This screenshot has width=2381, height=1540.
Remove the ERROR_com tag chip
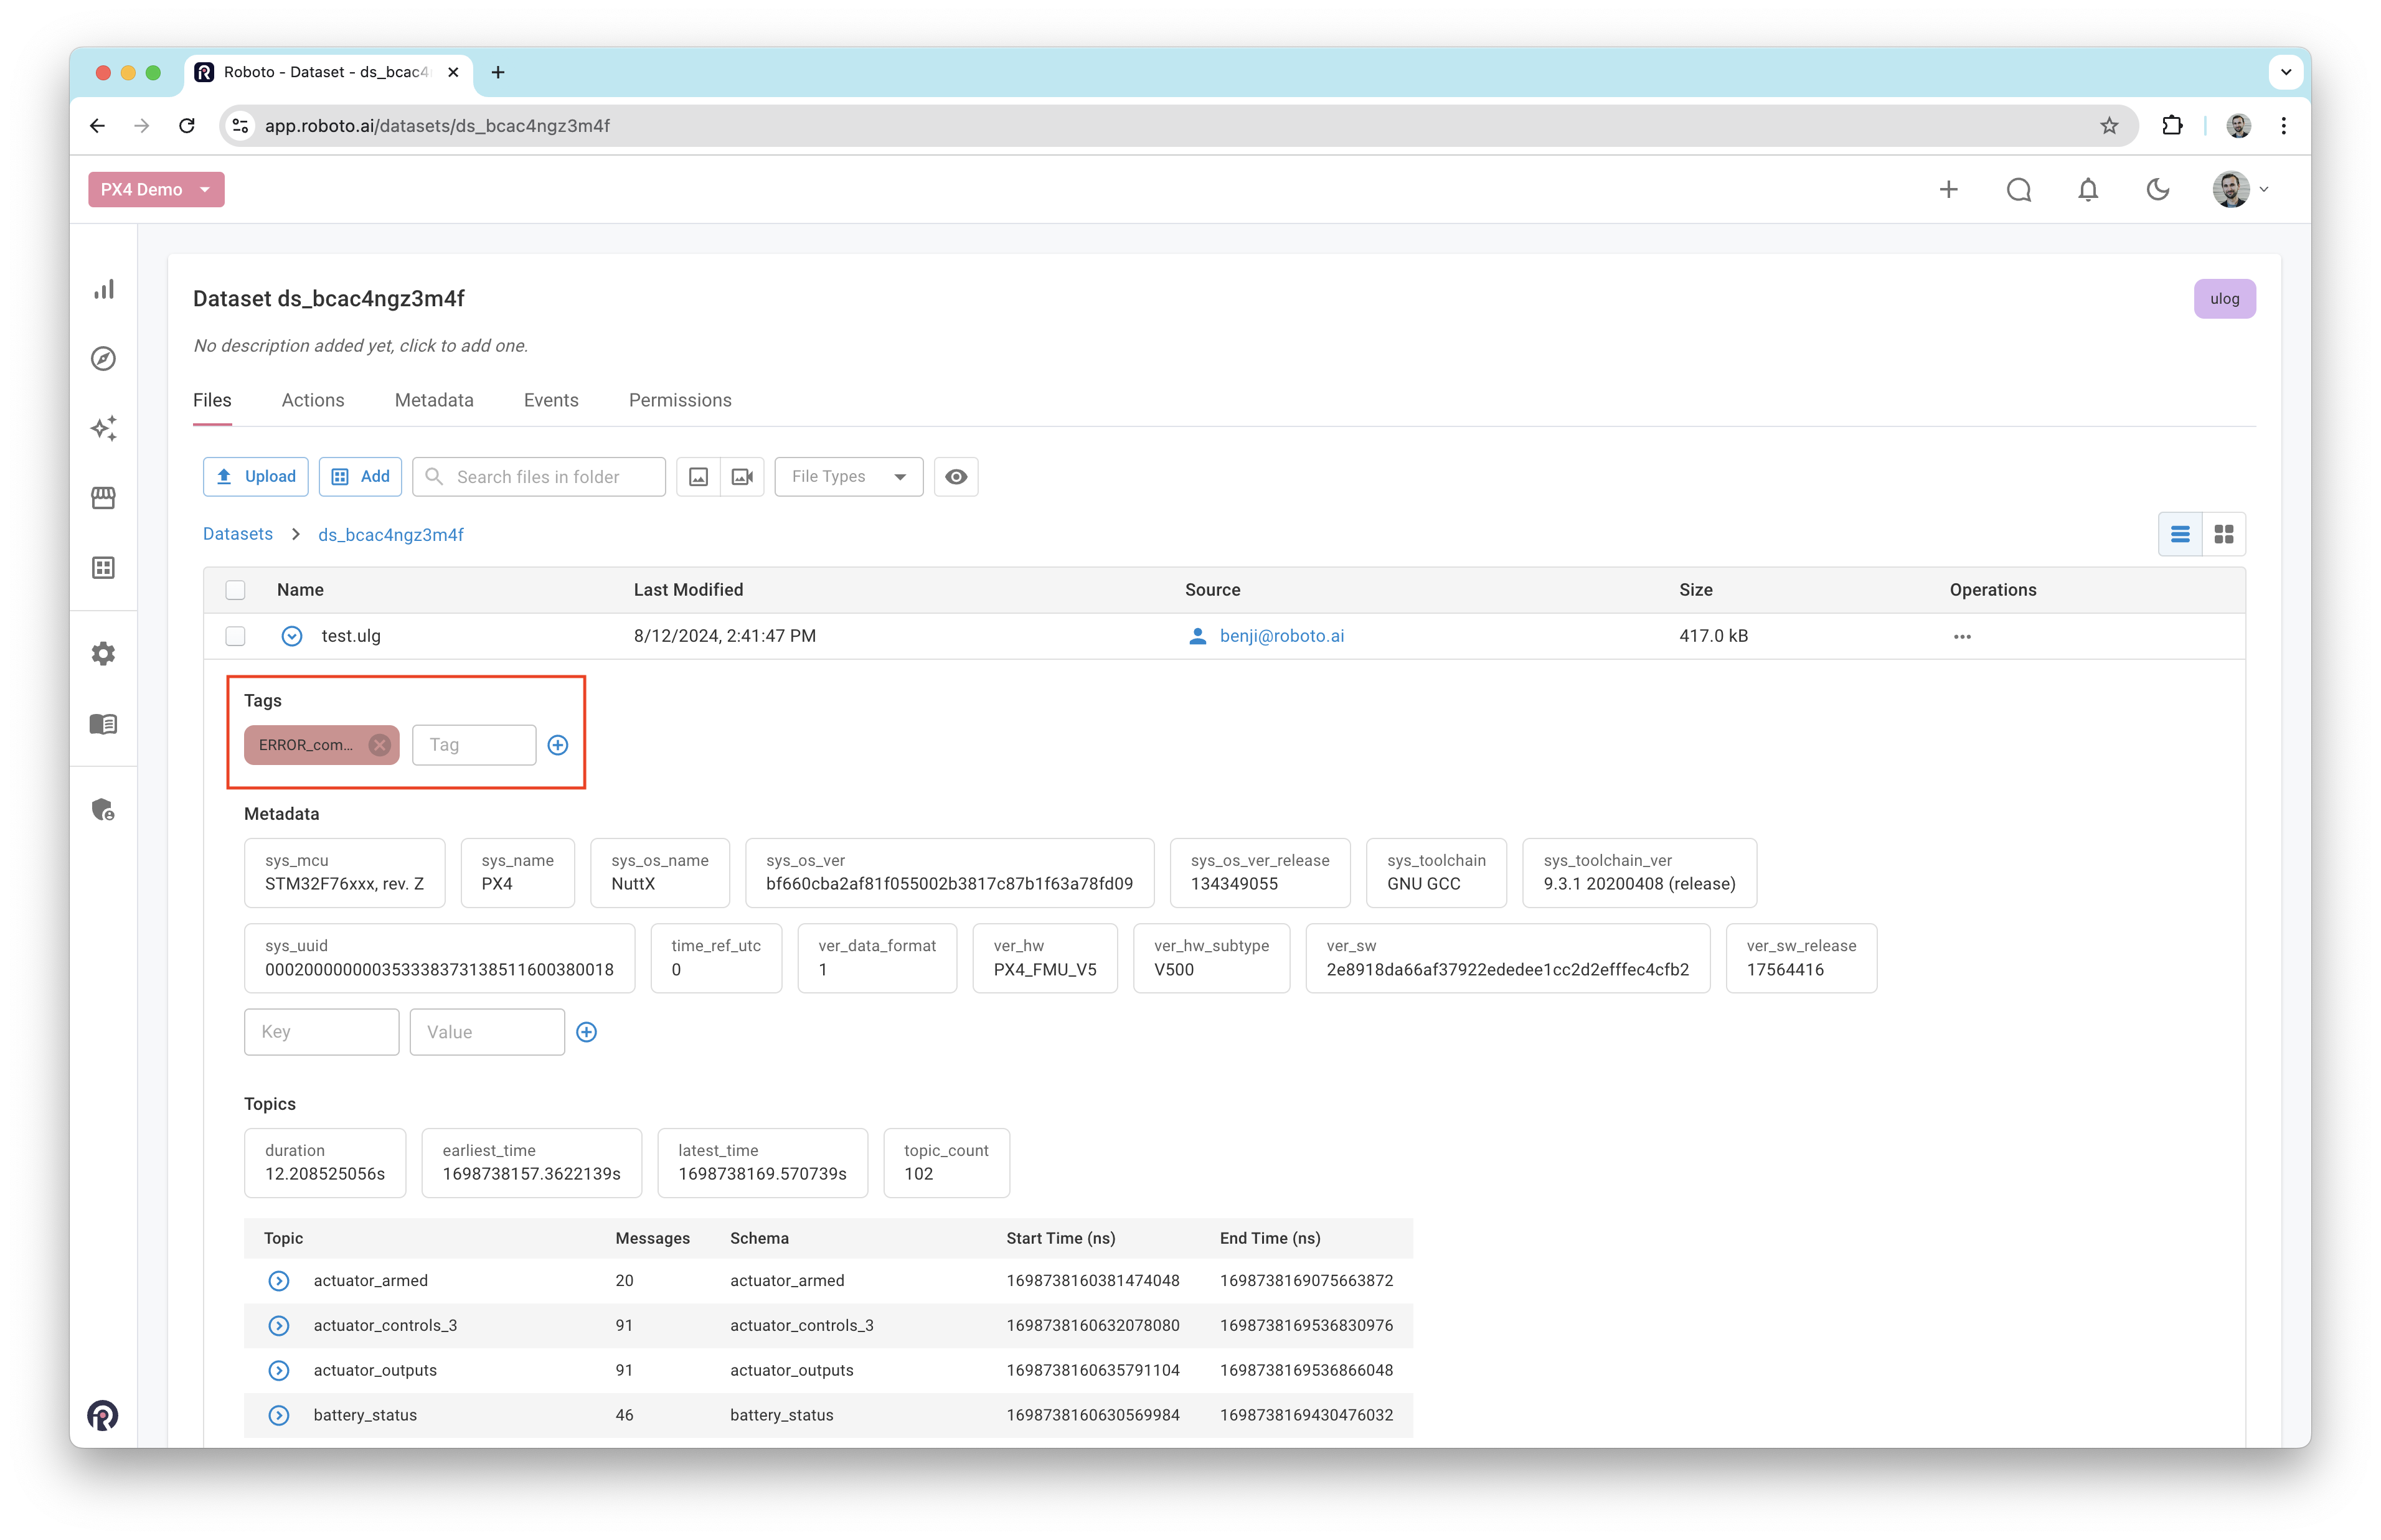coord(380,745)
